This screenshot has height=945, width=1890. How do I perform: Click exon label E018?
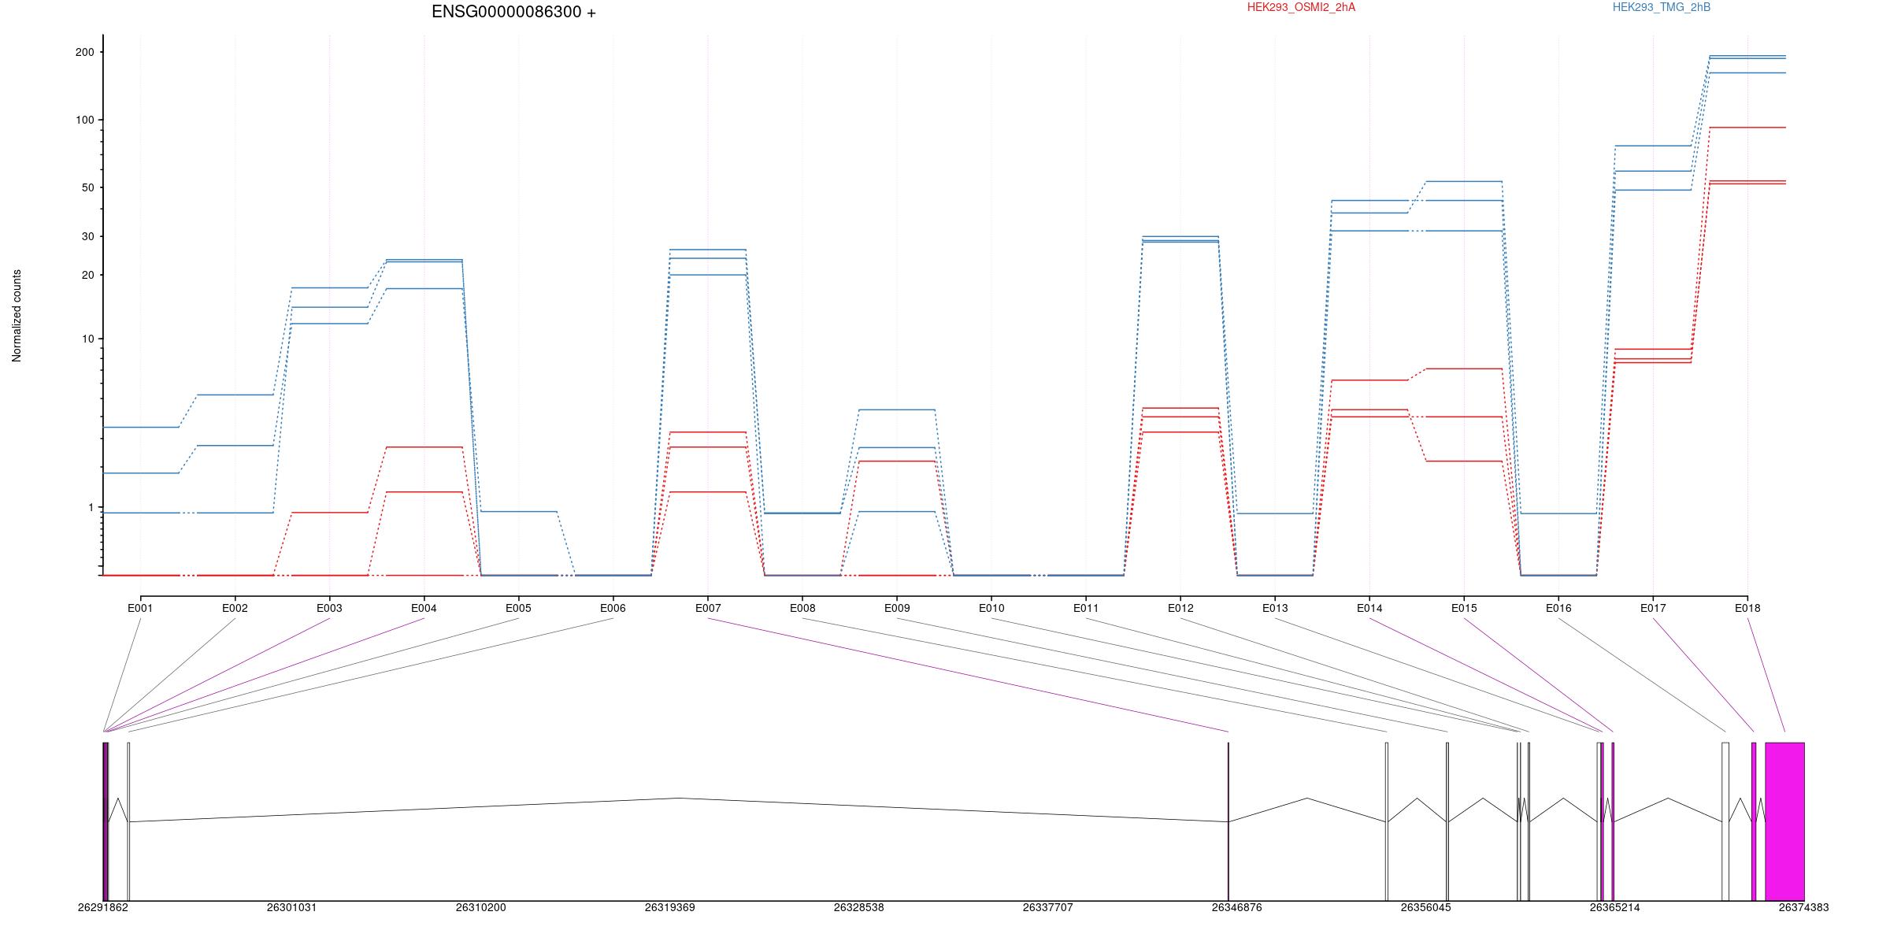[x=1747, y=608]
